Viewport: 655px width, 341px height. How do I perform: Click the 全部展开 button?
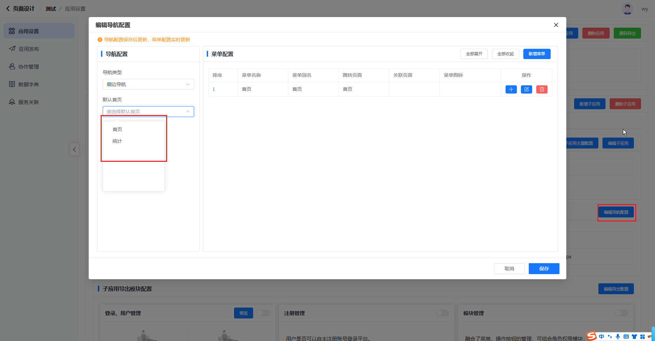[474, 54]
